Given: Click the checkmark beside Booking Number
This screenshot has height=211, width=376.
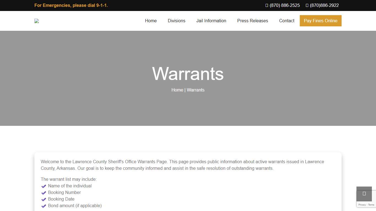Looking at the screenshot, I should 44,193.
